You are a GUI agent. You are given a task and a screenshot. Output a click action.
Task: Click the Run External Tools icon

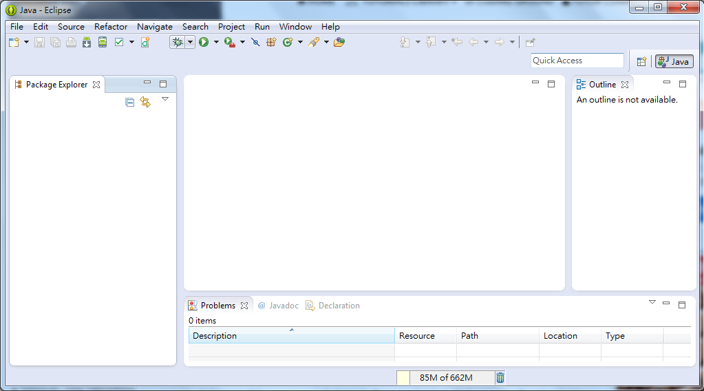coord(230,42)
